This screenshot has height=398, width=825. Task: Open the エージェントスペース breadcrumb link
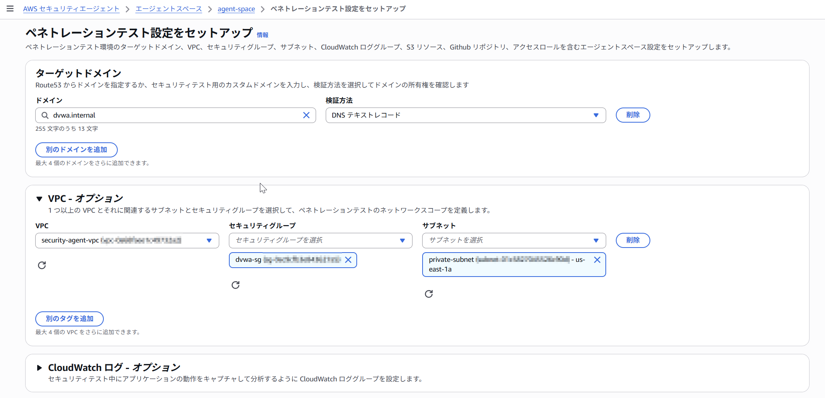click(168, 9)
